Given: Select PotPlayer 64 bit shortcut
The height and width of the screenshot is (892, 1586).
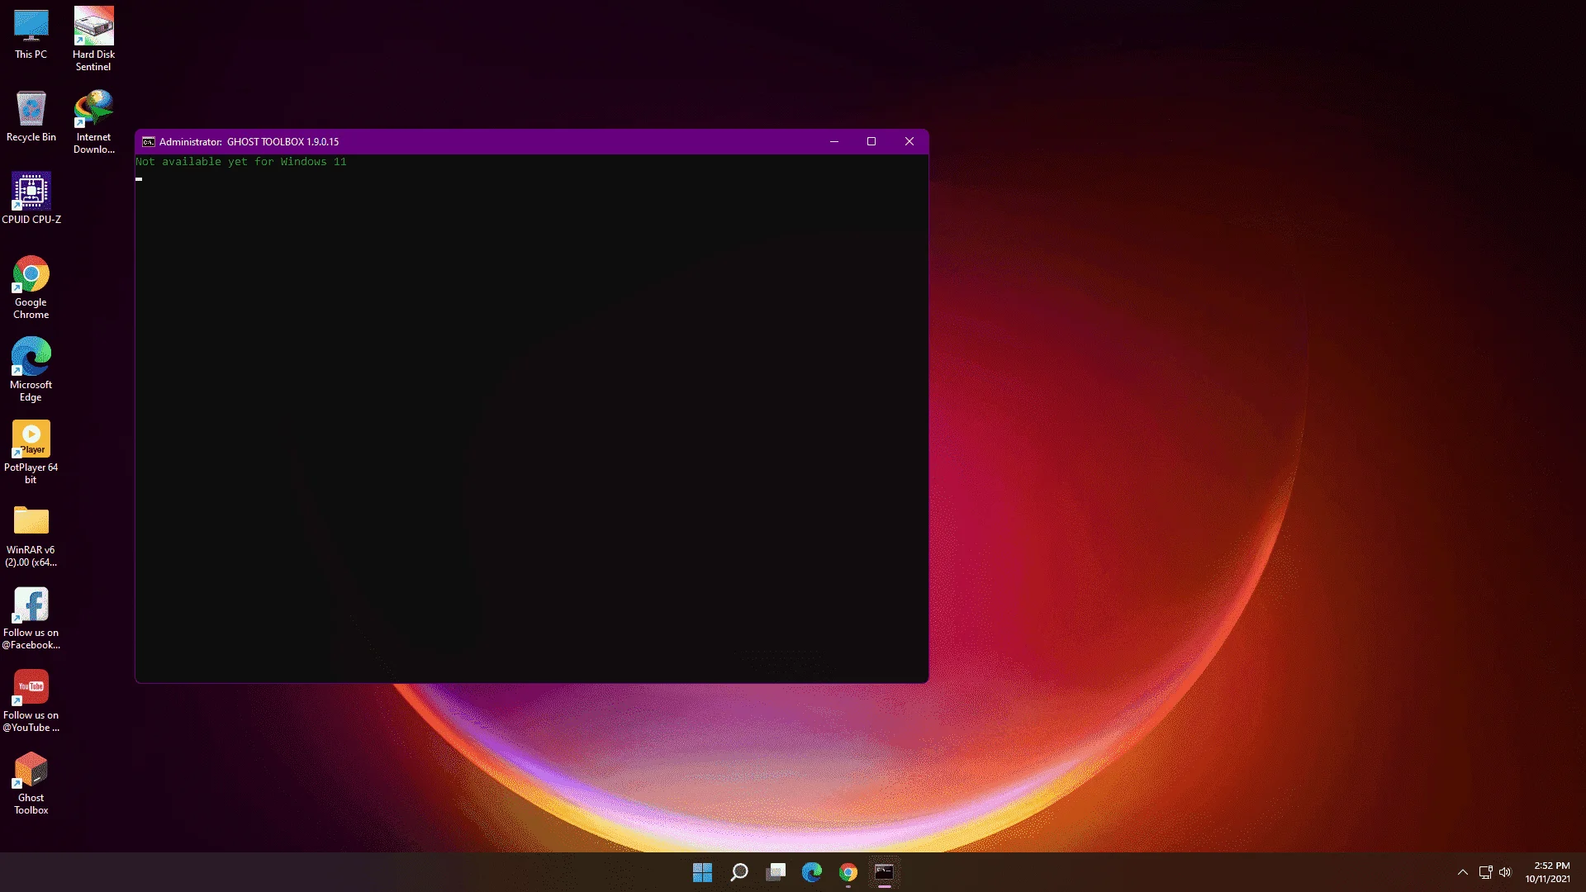Looking at the screenshot, I should pyautogui.click(x=31, y=452).
